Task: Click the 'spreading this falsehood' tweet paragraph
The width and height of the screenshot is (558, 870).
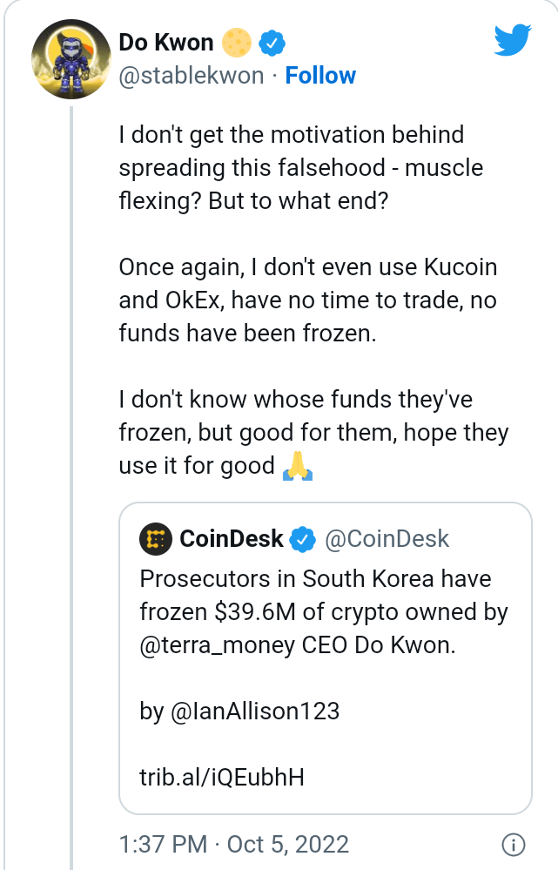Action: (300, 167)
